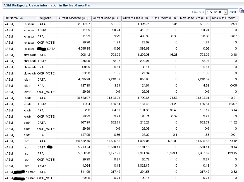Select the max used value 2,907.53
Viewport: 244px width, 182px height.
(204, 153)
